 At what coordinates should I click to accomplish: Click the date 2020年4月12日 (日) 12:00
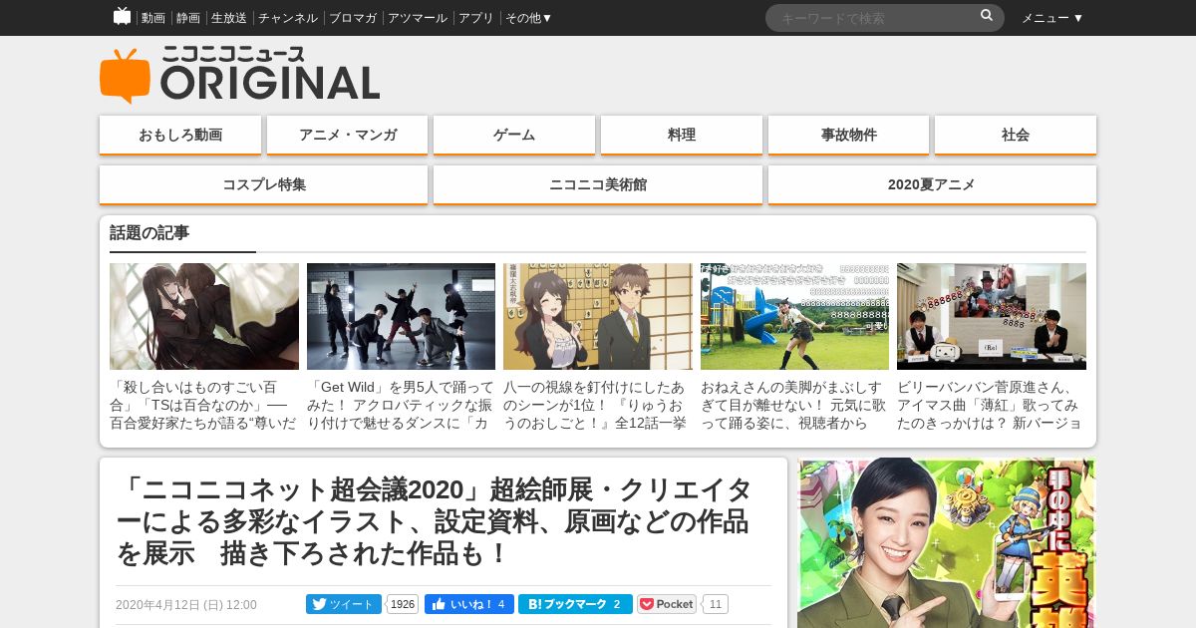point(186,605)
